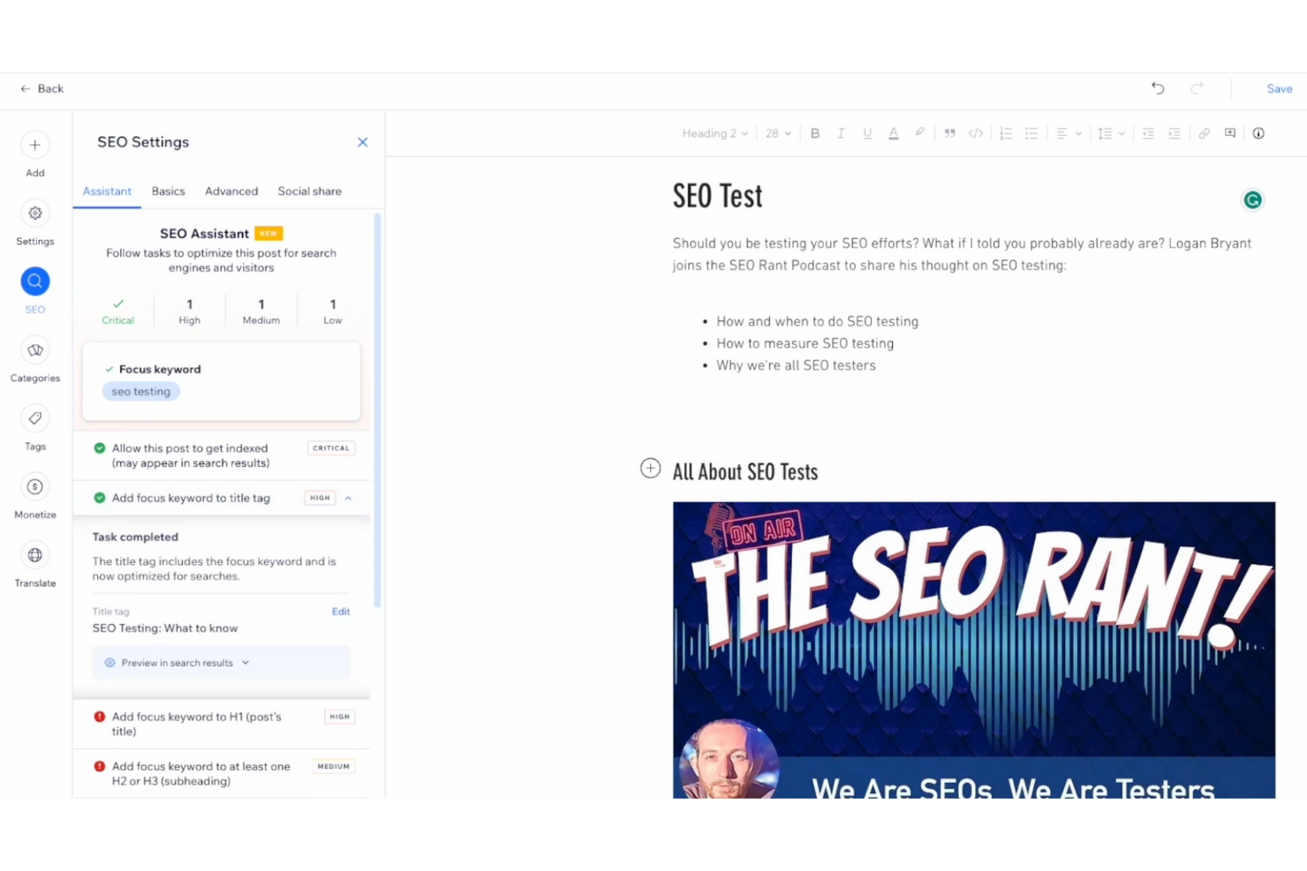
Task: Click Edit next to Title tag
Action: (x=341, y=611)
